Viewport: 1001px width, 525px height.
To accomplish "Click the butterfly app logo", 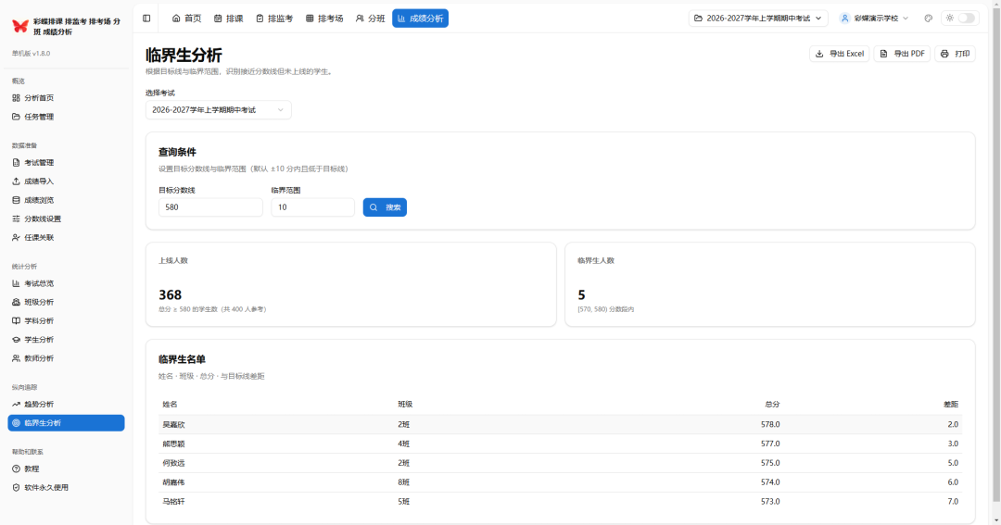I will pyautogui.click(x=20, y=26).
